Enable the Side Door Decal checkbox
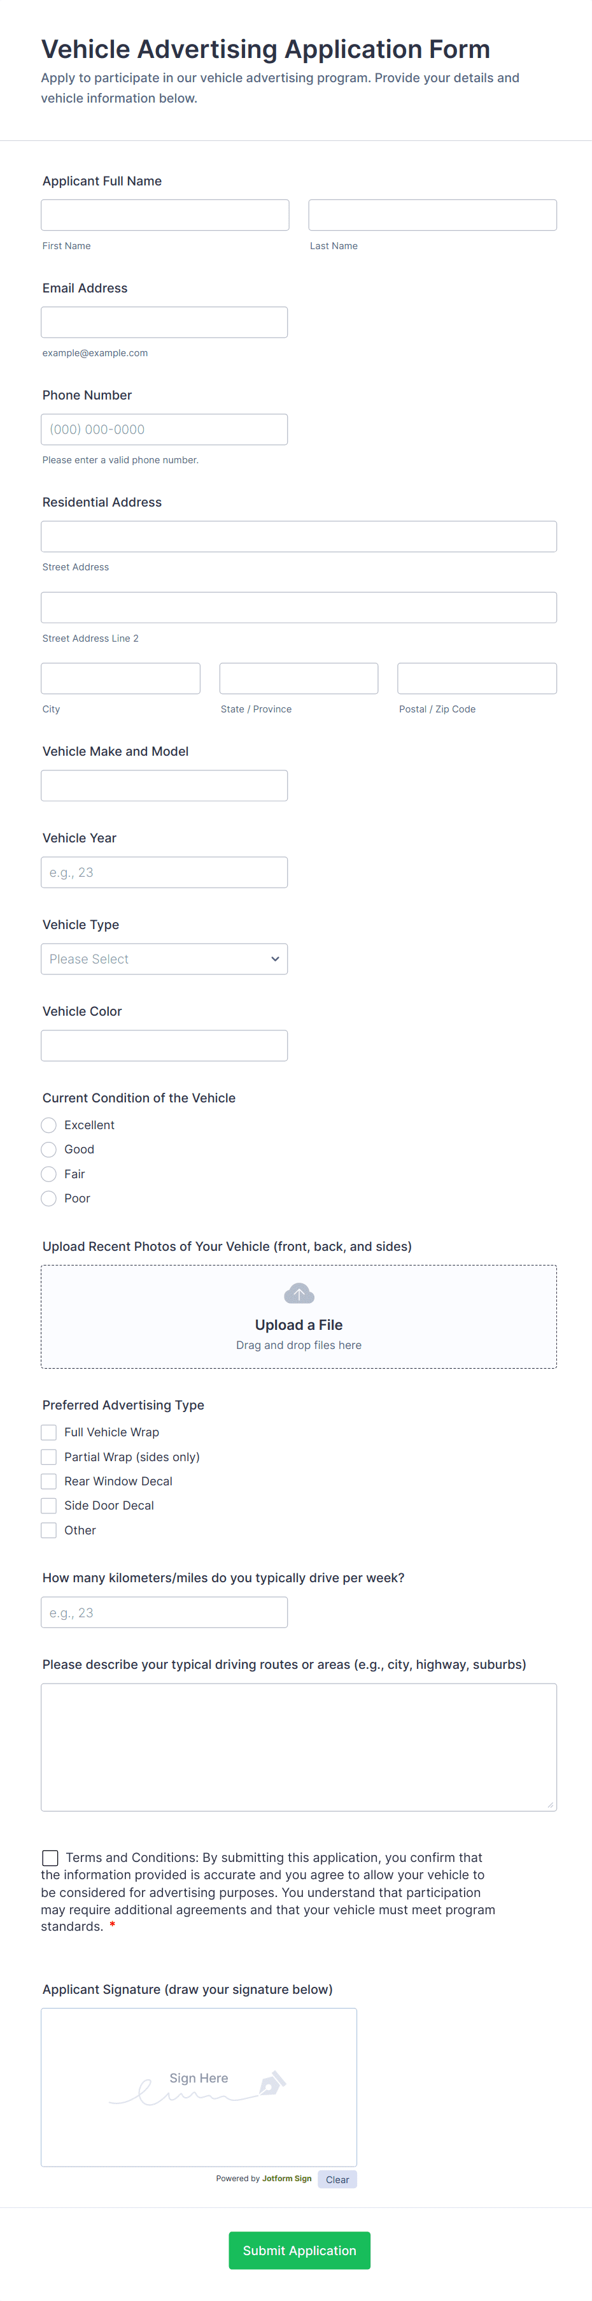 (49, 1505)
